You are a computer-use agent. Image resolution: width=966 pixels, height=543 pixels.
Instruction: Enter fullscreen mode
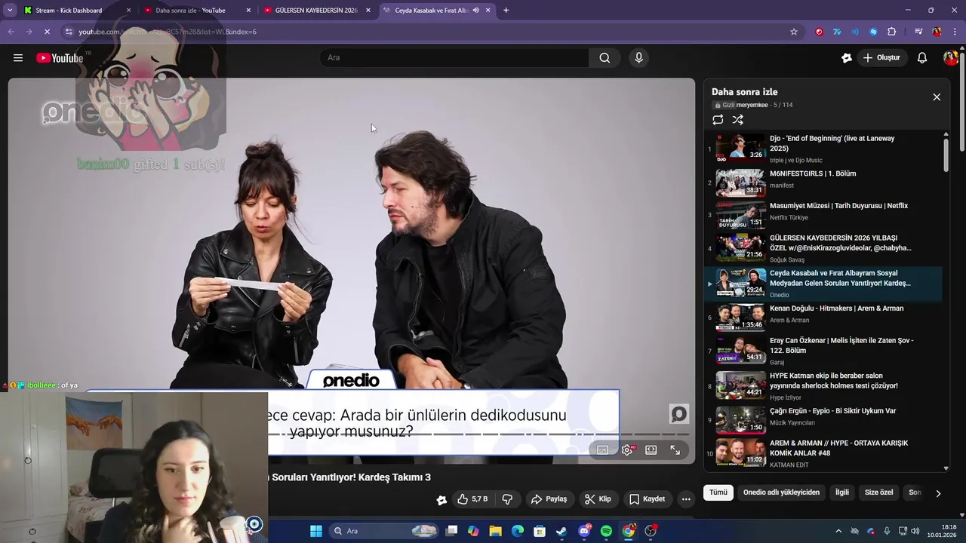click(675, 450)
